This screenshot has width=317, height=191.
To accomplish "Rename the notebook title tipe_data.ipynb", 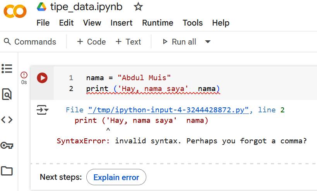I will [x=86, y=7].
